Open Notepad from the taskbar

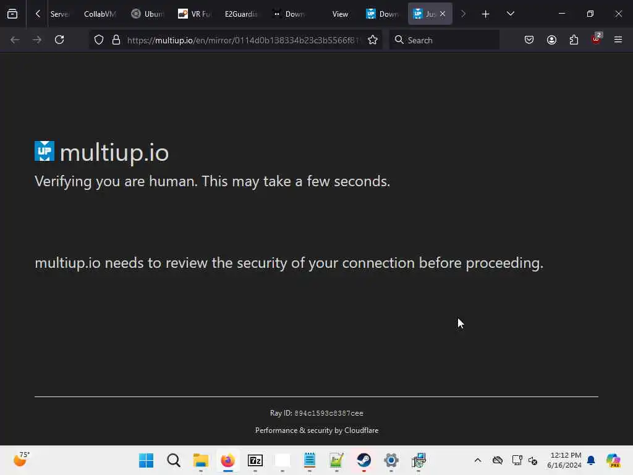[x=310, y=460]
